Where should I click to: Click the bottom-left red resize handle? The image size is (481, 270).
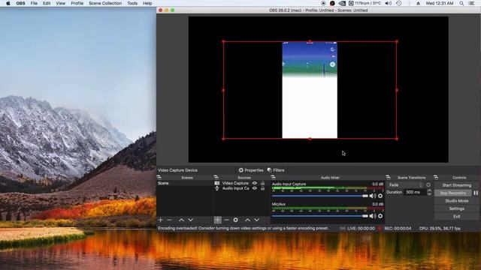click(223, 139)
